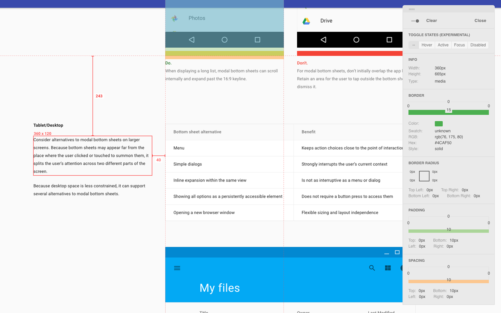Click the green border width bar showing 15
The image size is (501, 313).
tap(449, 112)
